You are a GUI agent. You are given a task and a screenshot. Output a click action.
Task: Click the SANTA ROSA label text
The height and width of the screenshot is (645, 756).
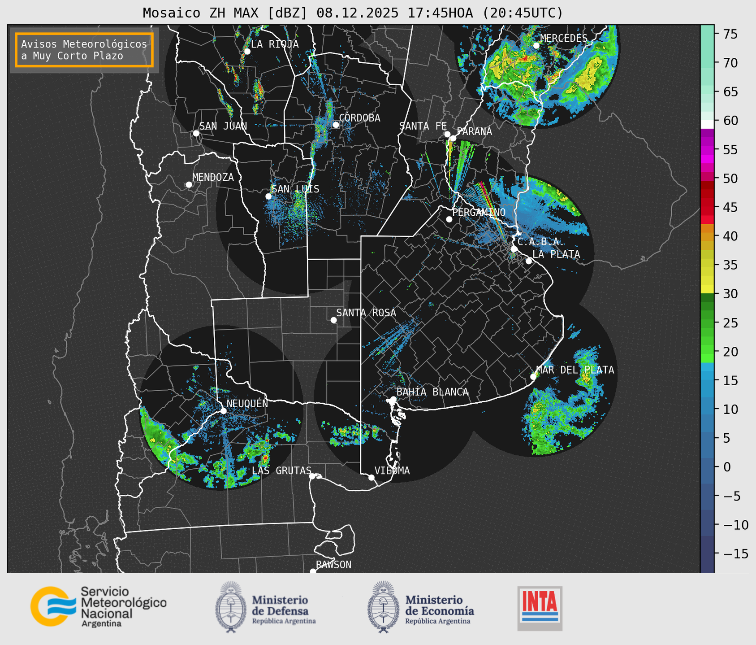pos(366,313)
